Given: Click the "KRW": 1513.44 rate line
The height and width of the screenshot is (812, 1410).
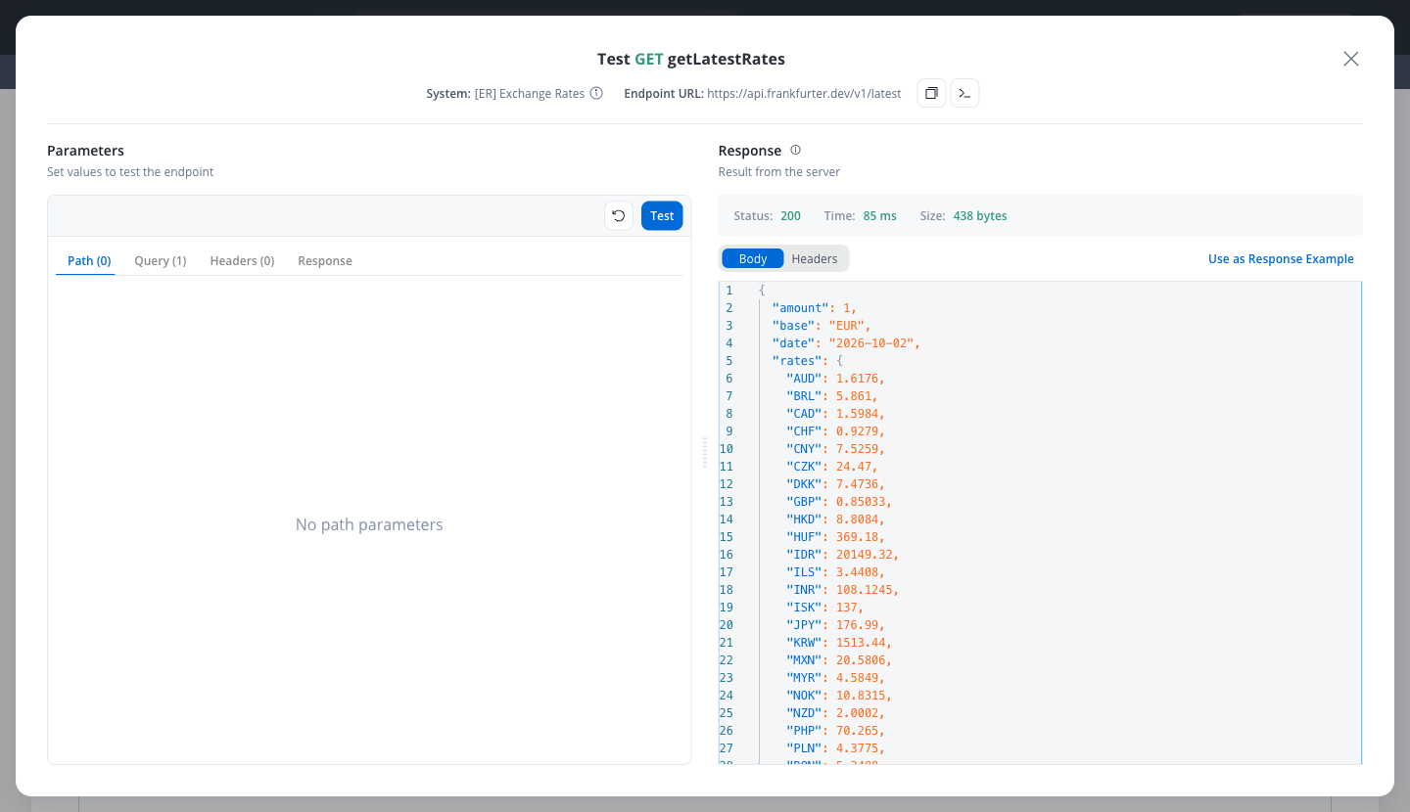Looking at the screenshot, I should point(838,643).
